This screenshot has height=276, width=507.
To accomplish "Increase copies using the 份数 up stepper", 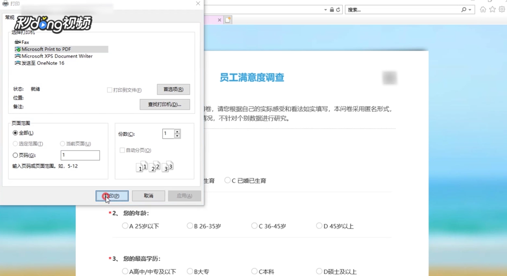I will 177,131.
